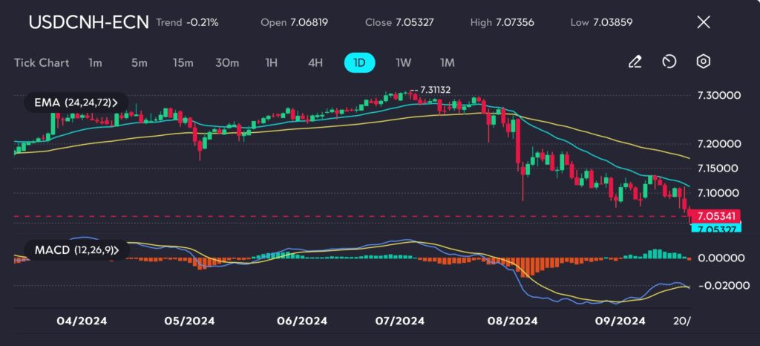
Task: Choose the 30m timeframe
Action: [x=227, y=62]
